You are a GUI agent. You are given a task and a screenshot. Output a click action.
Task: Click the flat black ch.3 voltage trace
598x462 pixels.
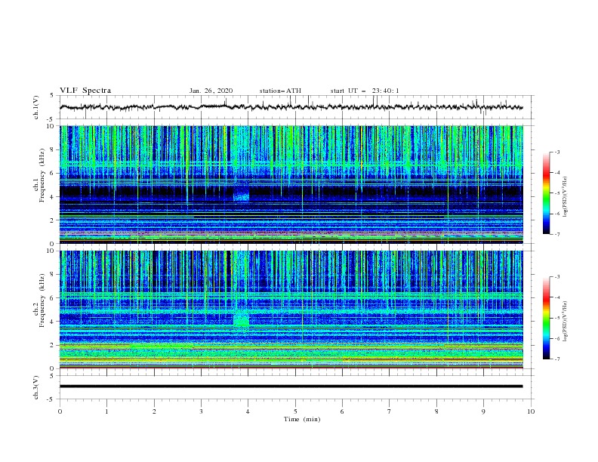coord(291,387)
